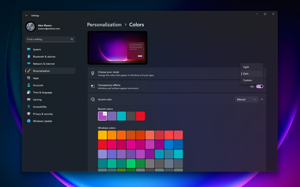Open the System settings sidebar icon

28,49
